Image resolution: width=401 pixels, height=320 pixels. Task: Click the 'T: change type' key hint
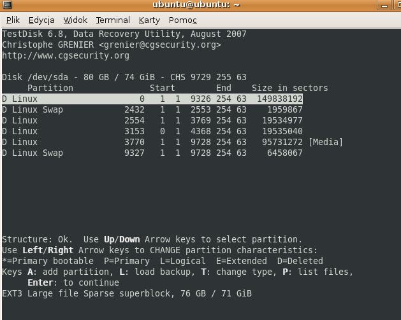pyautogui.click(x=239, y=272)
